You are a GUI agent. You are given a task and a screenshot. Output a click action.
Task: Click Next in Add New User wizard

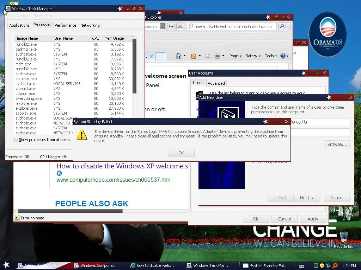(x=307, y=198)
